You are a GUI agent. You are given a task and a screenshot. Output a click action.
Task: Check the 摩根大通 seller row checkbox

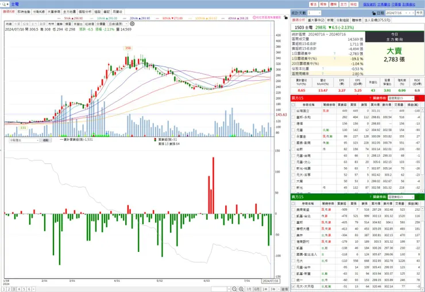click(x=293, y=229)
